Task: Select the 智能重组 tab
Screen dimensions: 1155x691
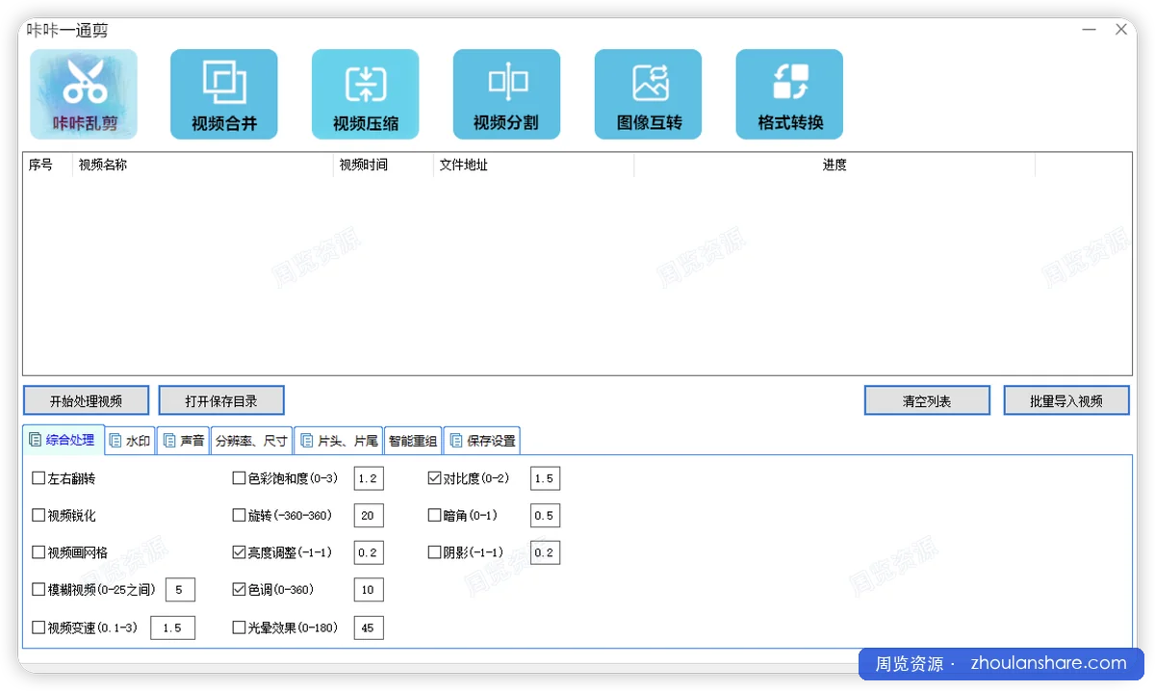Action: 413,441
